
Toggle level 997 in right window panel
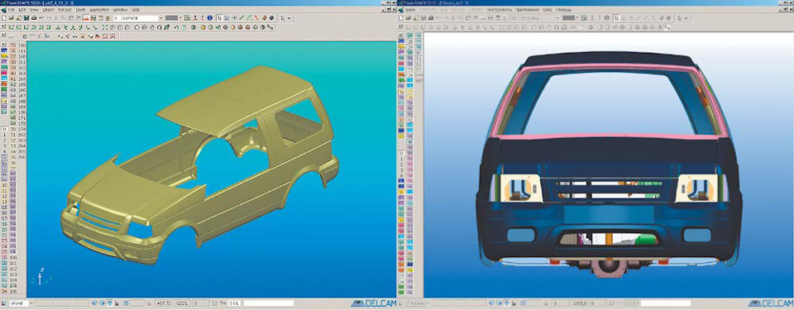[x=419, y=79]
